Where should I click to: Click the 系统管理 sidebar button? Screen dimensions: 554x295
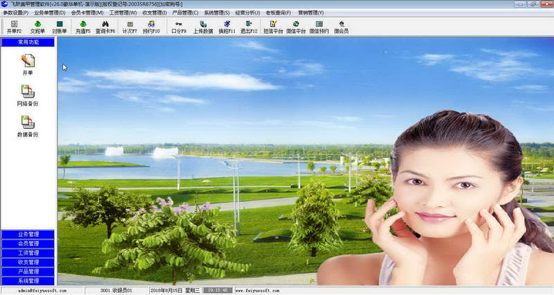pos(28,280)
